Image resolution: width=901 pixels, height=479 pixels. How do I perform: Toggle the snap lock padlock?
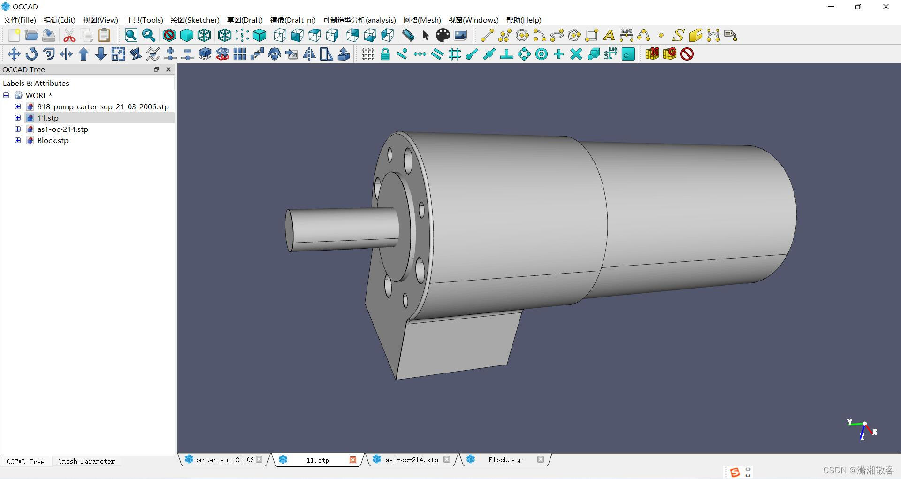(x=385, y=54)
